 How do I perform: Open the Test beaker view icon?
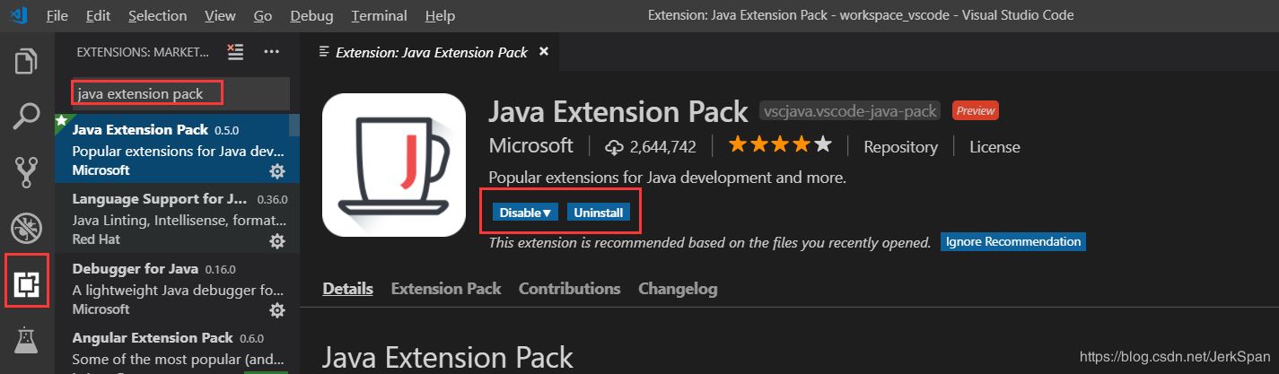[27, 341]
